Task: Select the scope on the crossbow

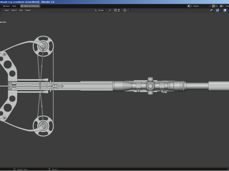Action: 149,86
